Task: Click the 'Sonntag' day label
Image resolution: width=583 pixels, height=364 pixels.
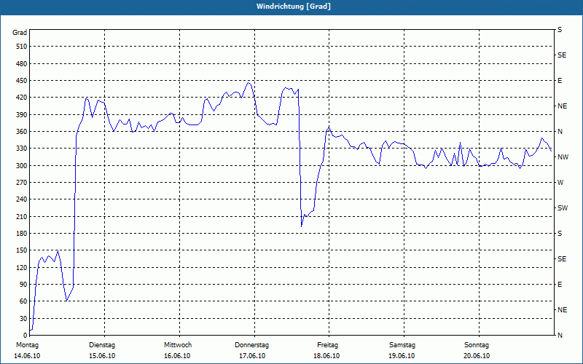Action: pos(477,345)
